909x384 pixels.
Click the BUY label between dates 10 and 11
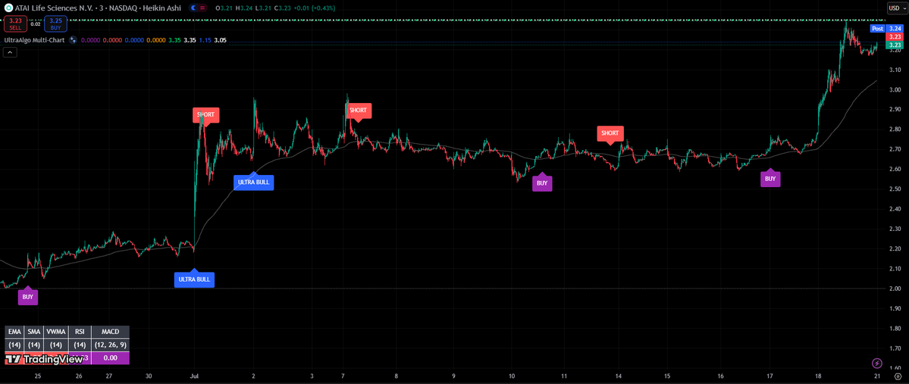(x=542, y=182)
